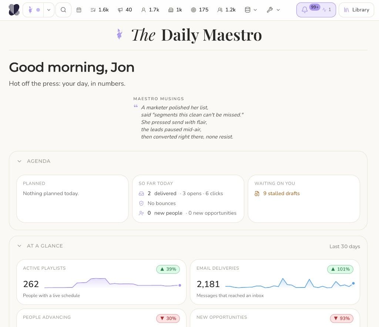The image size is (379, 327).
Task: Open the workspace switcher dropdown chevron
Action: click(49, 10)
